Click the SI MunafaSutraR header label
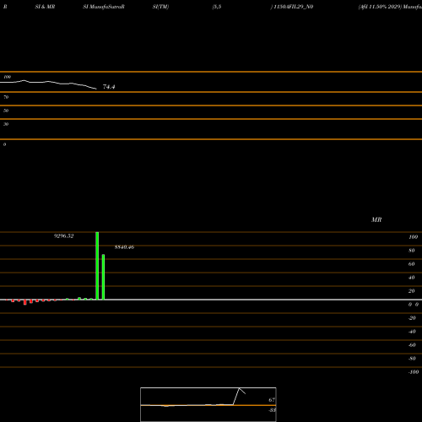Image resolution: width=422 pixels, height=422 pixels. [104, 7]
